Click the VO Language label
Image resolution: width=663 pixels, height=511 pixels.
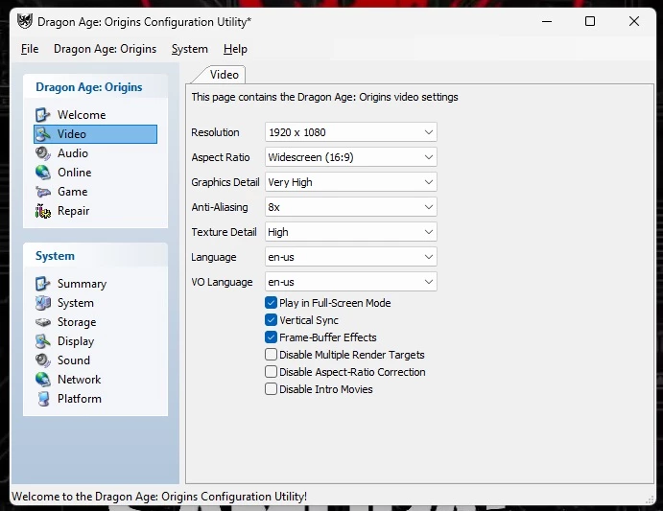coord(222,282)
